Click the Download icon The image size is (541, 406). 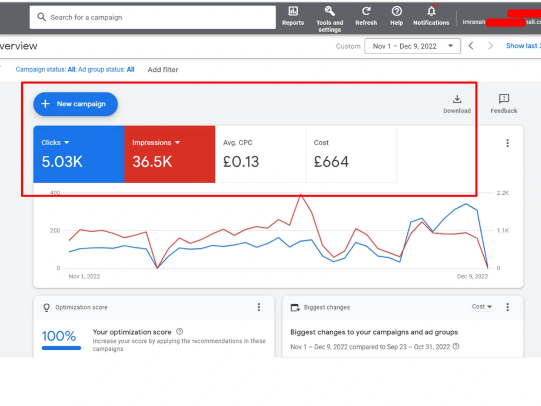(x=457, y=100)
